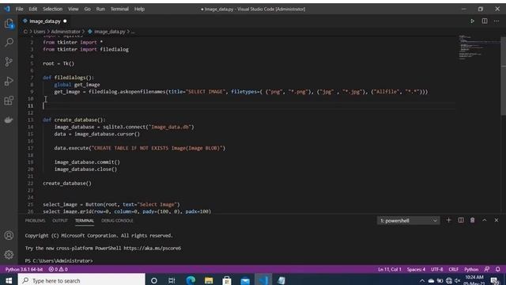The height and width of the screenshot is (285, 506).
Task: Click line 22 create_database() call
Action: click(67, 183)
